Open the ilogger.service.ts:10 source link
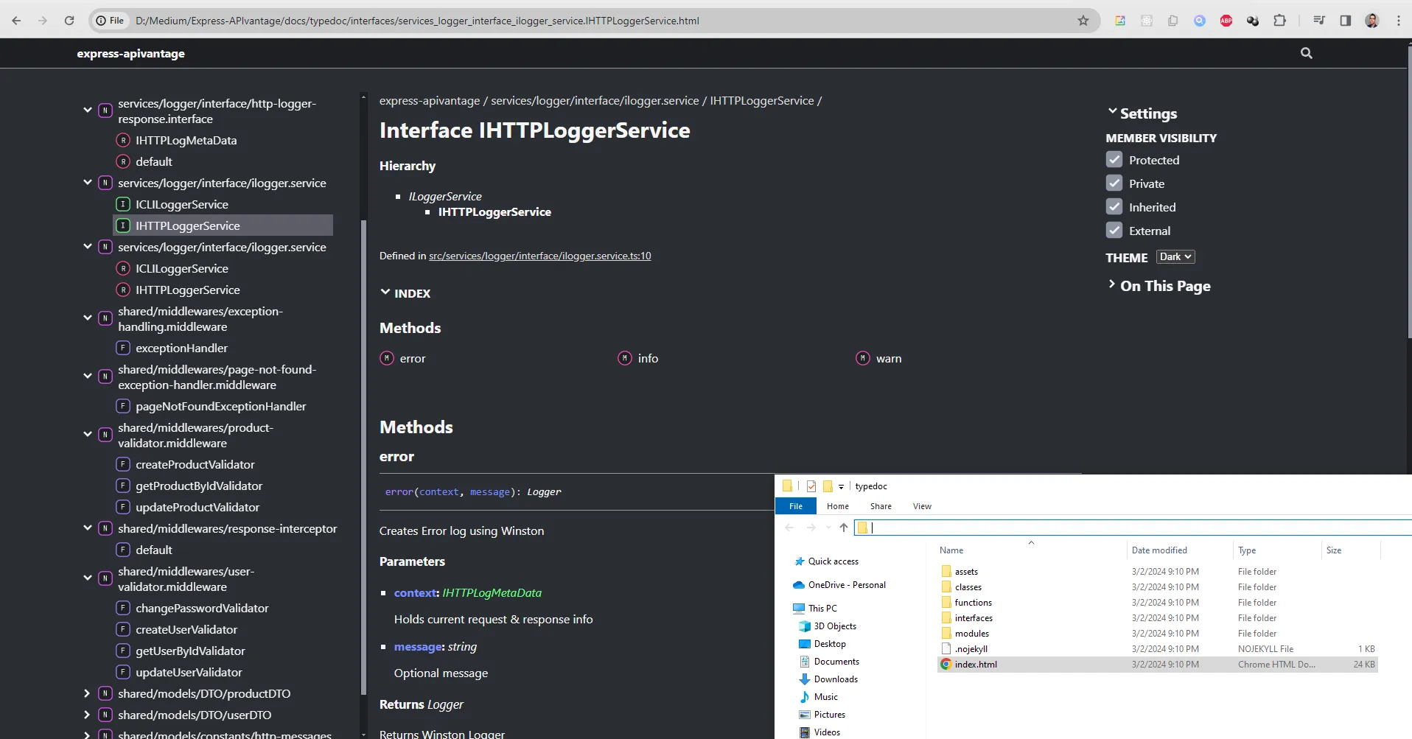1412x739 pixels. 539,256
